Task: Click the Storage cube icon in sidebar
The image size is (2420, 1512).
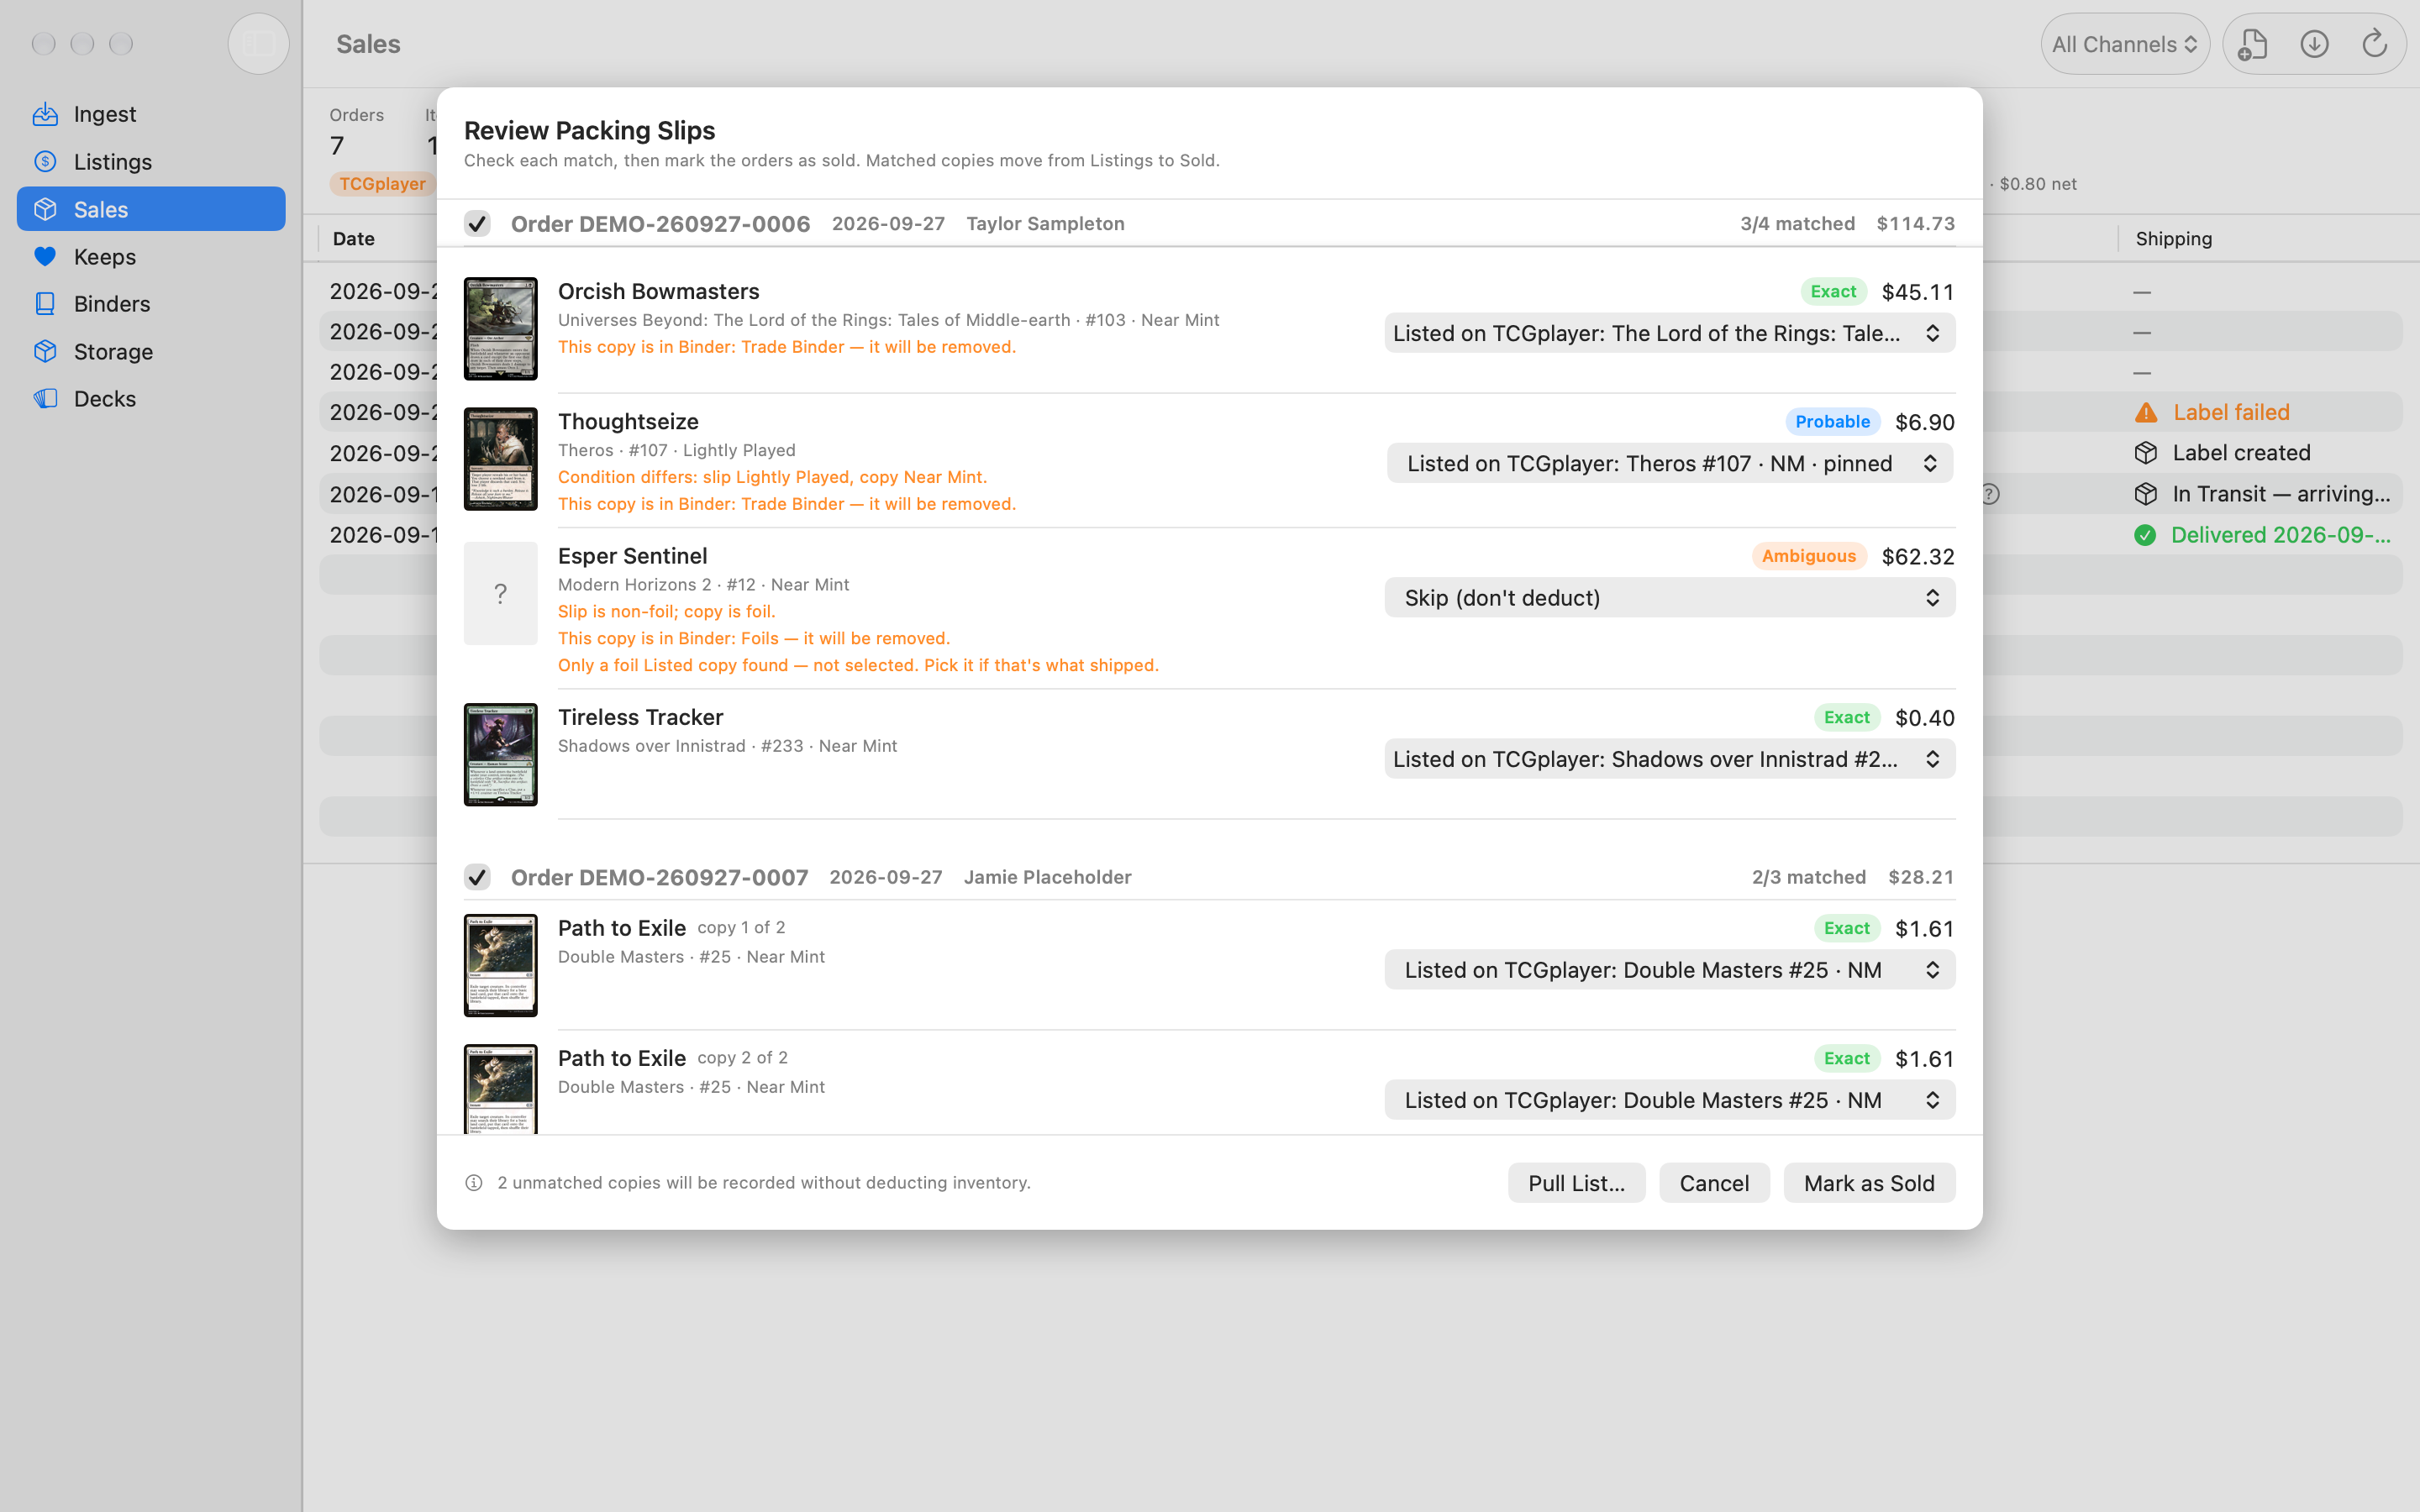Action: (x=45, y=351)
